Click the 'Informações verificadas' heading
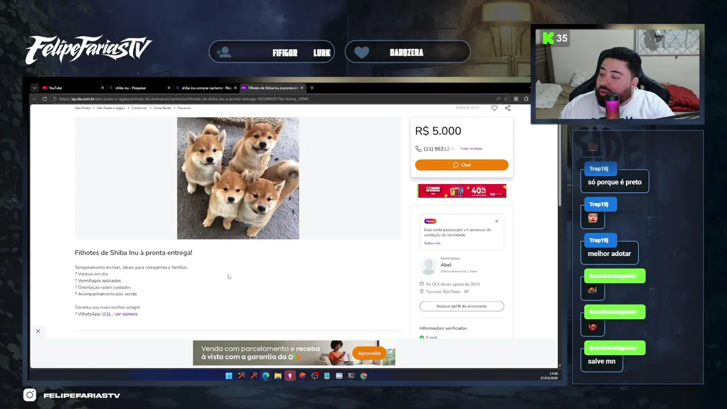 (x=443, y=328)
